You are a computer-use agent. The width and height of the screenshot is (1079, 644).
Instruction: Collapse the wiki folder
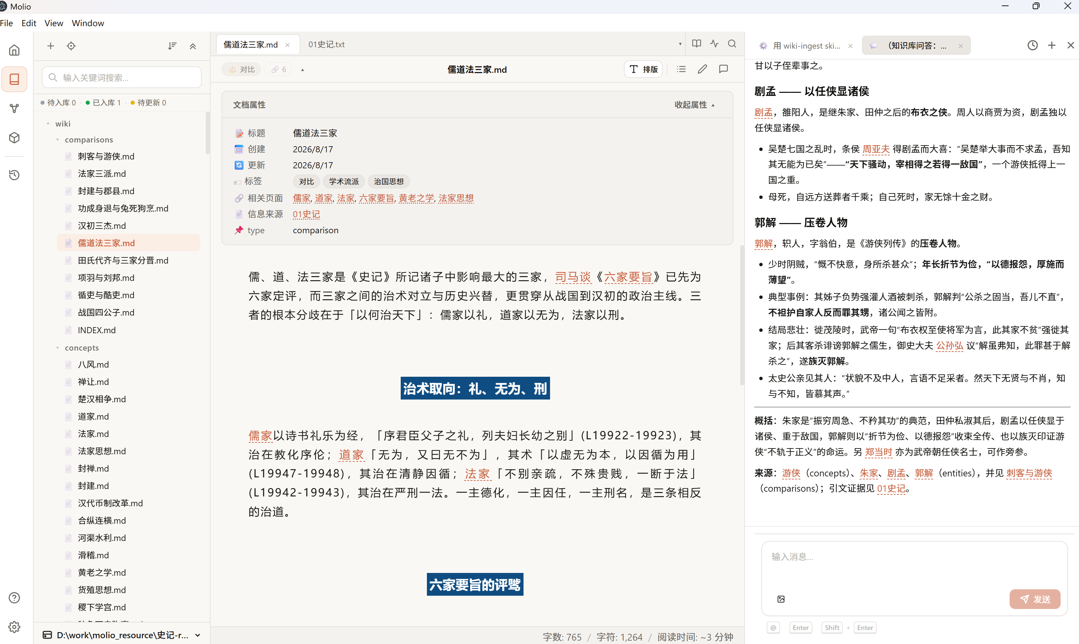[48, 124]
